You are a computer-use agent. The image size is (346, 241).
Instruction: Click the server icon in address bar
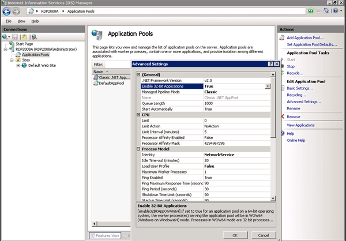point(31,11)
